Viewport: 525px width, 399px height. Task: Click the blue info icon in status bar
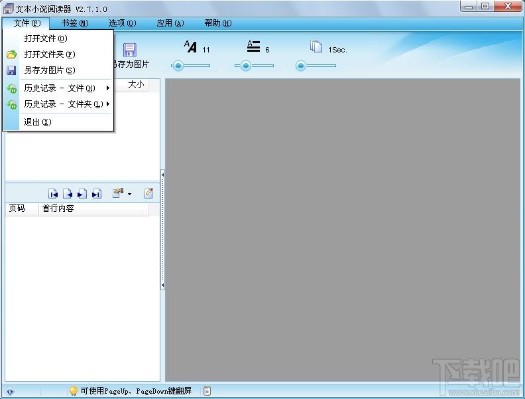[10, 391]
